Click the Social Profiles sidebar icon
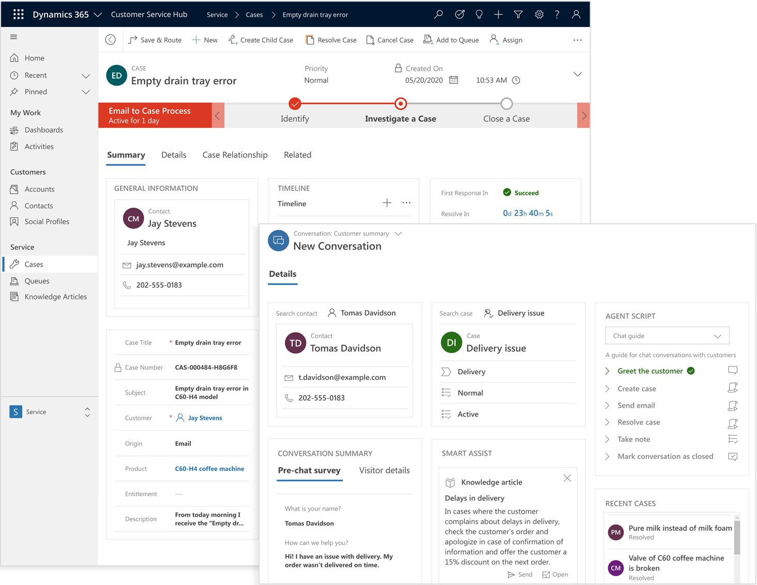 click(14, 221)
